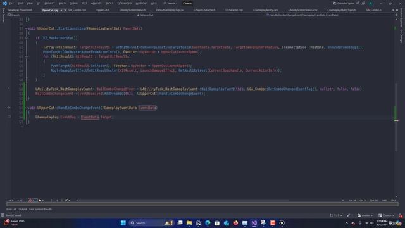This screenshot has height=228, width=405.
Task: Switch to the GA_Combo.h tab
Action: coord(373,10)
